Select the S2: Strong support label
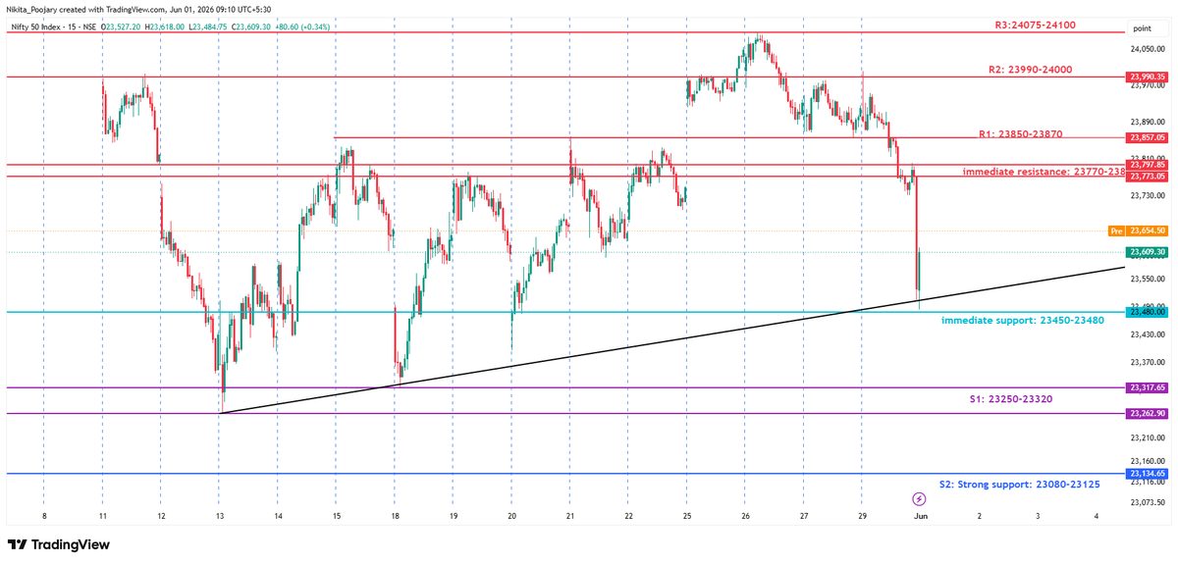 pos(1020,485)
